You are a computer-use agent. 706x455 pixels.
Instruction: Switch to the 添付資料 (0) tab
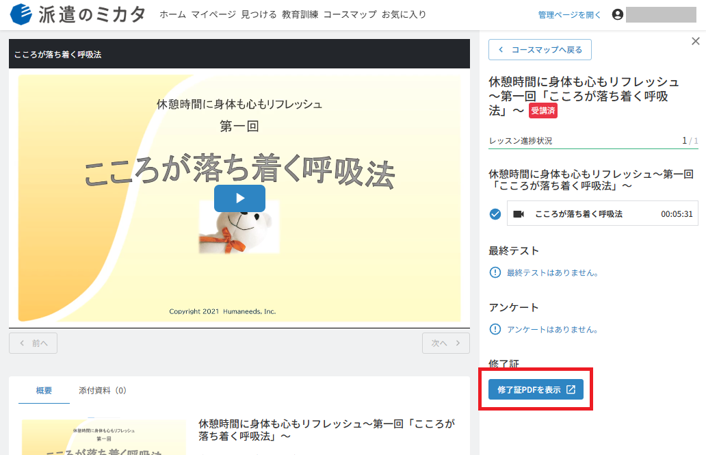tap(103, 391)
